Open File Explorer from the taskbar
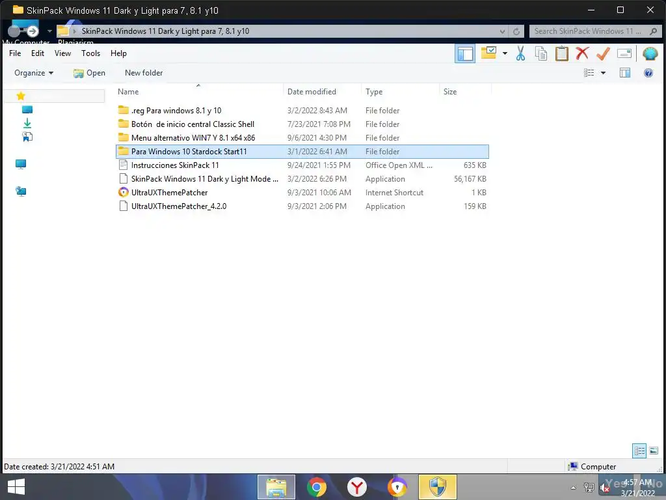Screen dimensions: 666x500 (276, 487)
